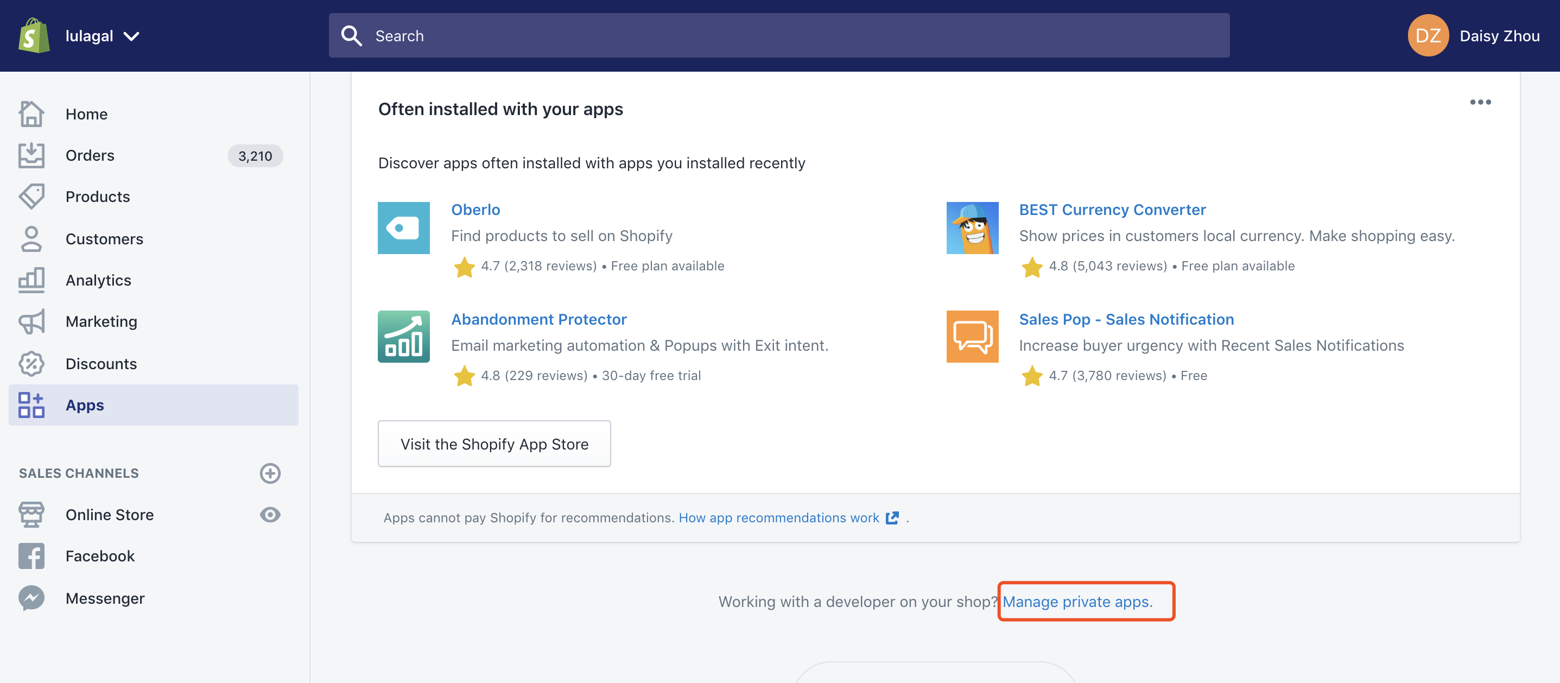Image resolution: width=1560 pixels, height=683 pixels.
Task: Click the Oberlo app thumbnail
Action: tap(404, 228)
